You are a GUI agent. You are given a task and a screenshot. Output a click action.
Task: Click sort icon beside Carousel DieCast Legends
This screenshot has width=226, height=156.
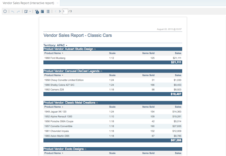pyautogui.click(x=101, y=71)
